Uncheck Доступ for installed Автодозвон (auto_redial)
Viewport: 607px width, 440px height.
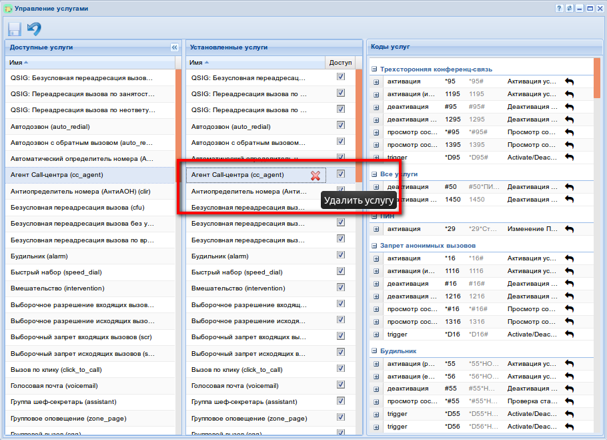[341, 126]
